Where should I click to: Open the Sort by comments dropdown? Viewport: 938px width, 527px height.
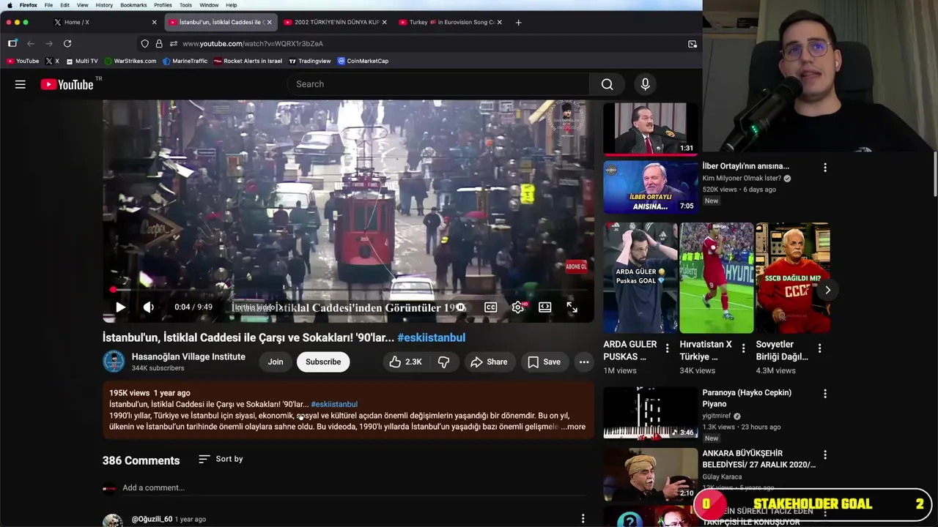[221, 459]
